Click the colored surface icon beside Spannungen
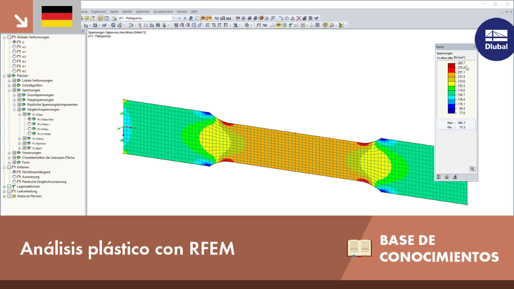Image resolution: width=514 pixels, height=289 pixels. pos(19,90)
